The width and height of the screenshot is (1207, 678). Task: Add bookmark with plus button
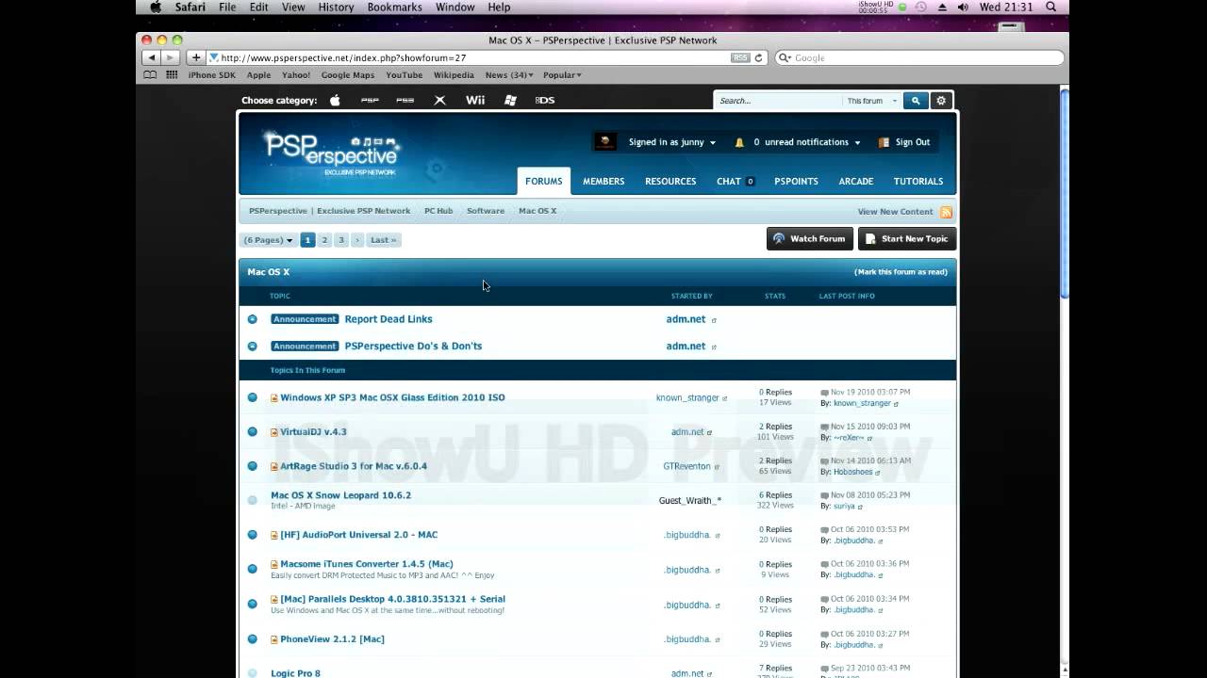pos(196,57)
